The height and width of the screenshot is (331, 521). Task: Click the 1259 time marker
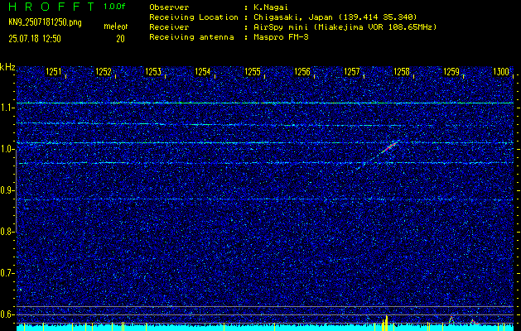[451, 72]
